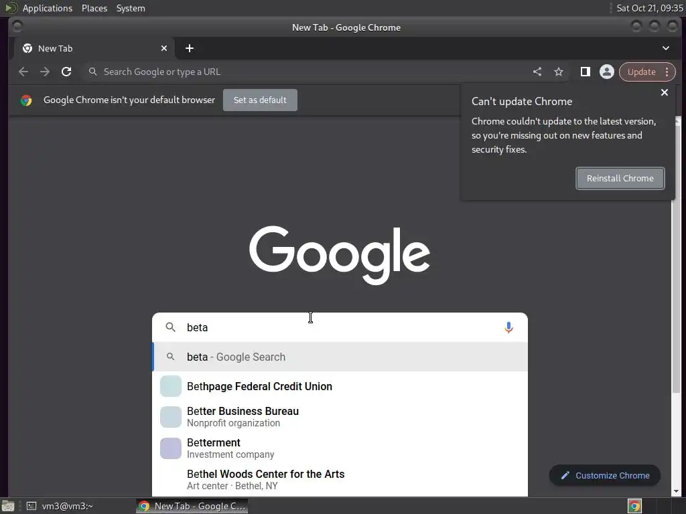Start voice search with microphone icon
The height and width of the screenshot is (514, 686).
(x=508, y=327)
